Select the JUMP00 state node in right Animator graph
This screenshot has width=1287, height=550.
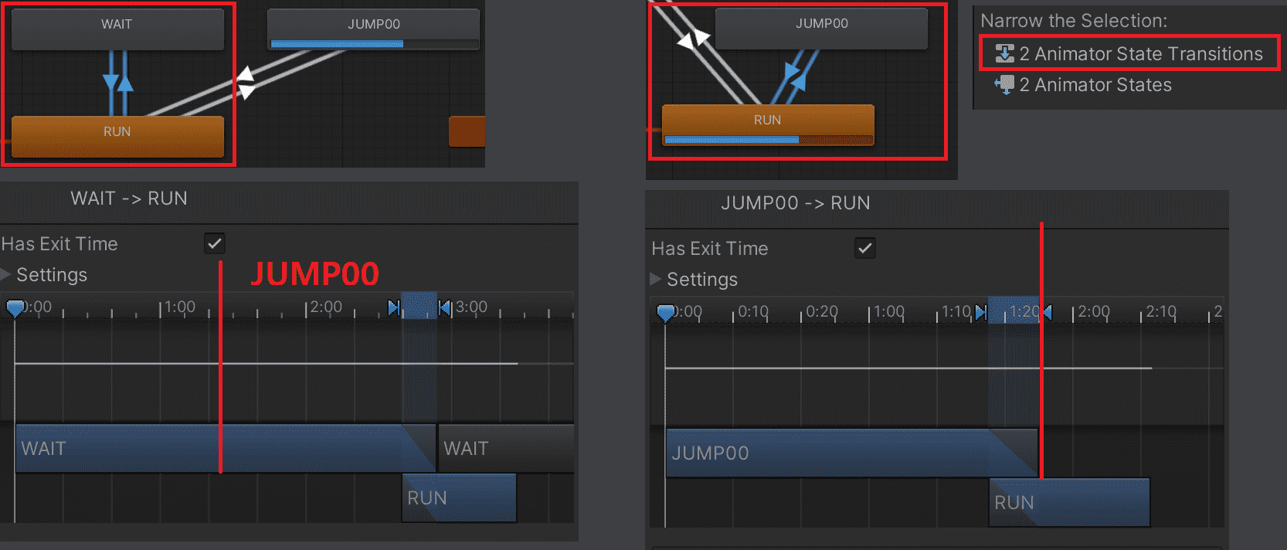[821, 28]
